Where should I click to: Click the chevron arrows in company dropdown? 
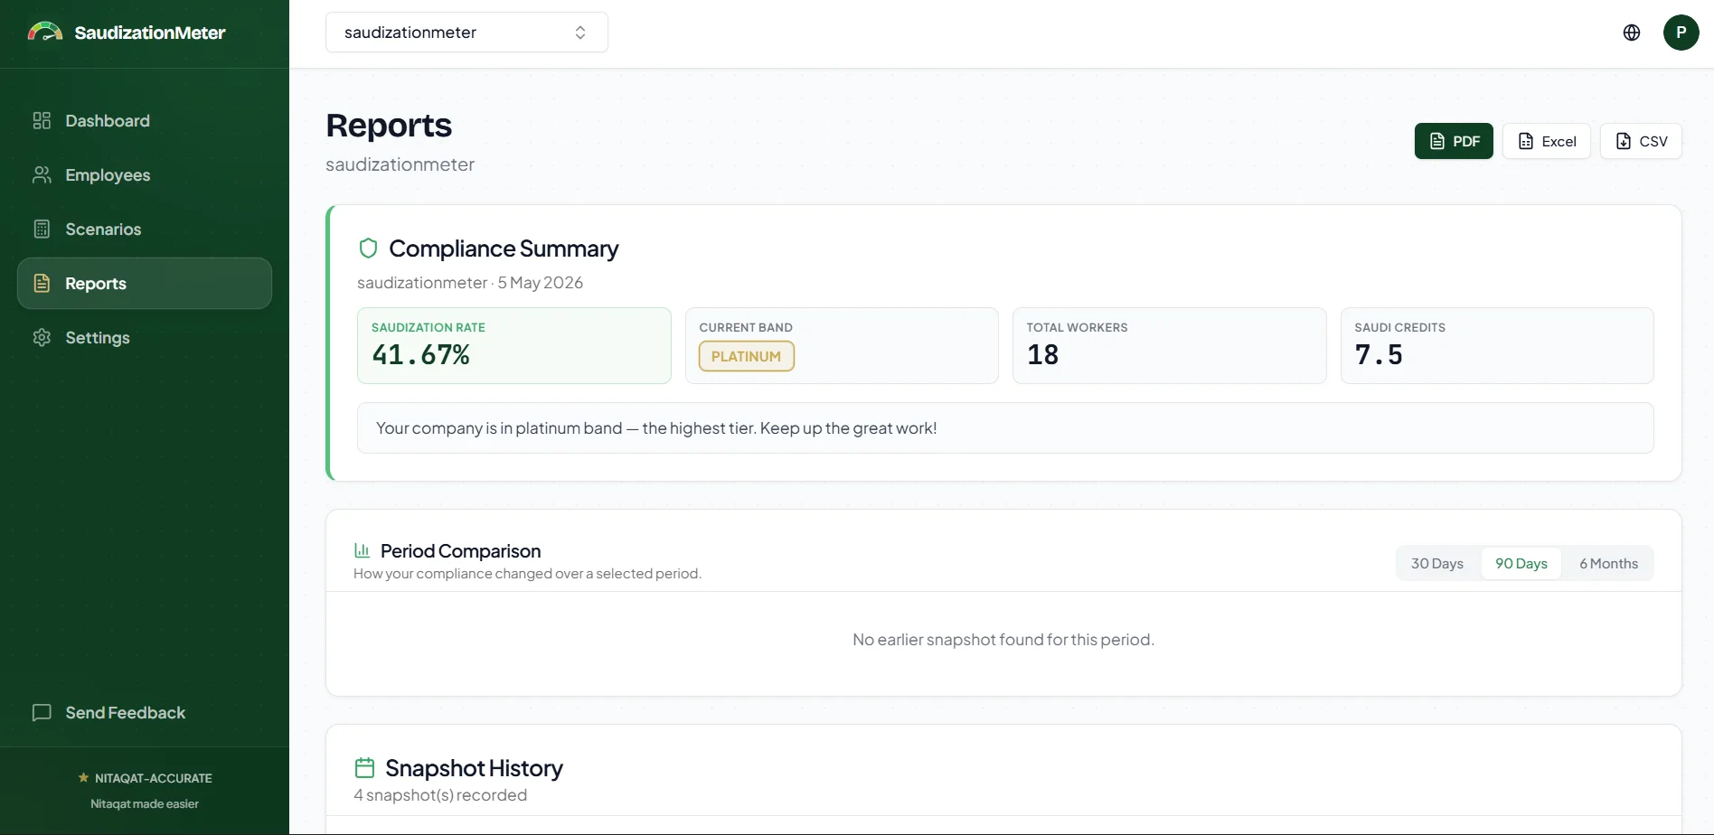[580, 33]
